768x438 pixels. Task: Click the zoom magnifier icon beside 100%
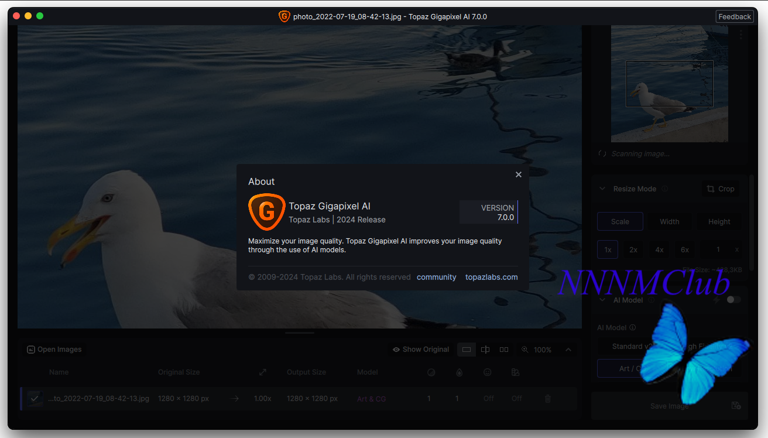(x=524, y=350)
